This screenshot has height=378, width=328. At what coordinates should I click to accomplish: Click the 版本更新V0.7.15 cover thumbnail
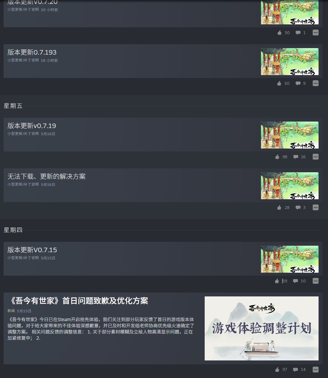[290, 259]
